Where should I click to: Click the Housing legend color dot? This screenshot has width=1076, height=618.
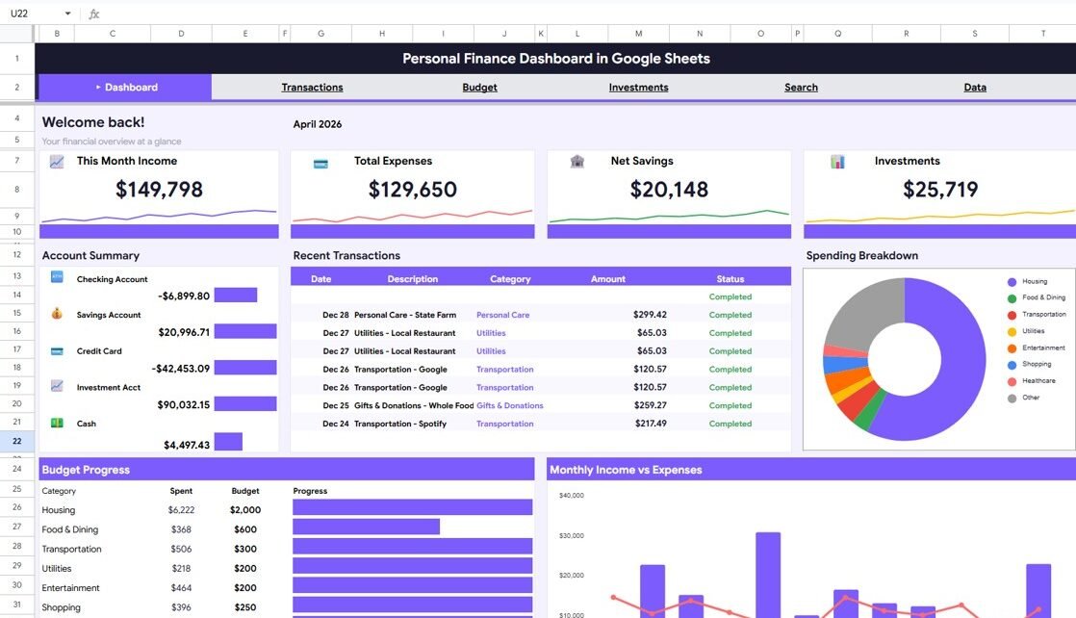pyautogui.click(x=1012, y=282)
